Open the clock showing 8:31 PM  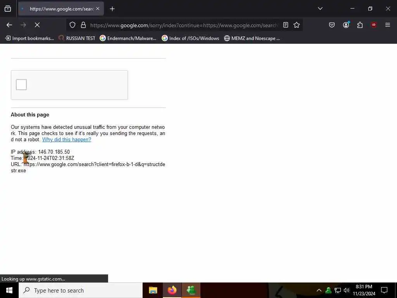364,290
